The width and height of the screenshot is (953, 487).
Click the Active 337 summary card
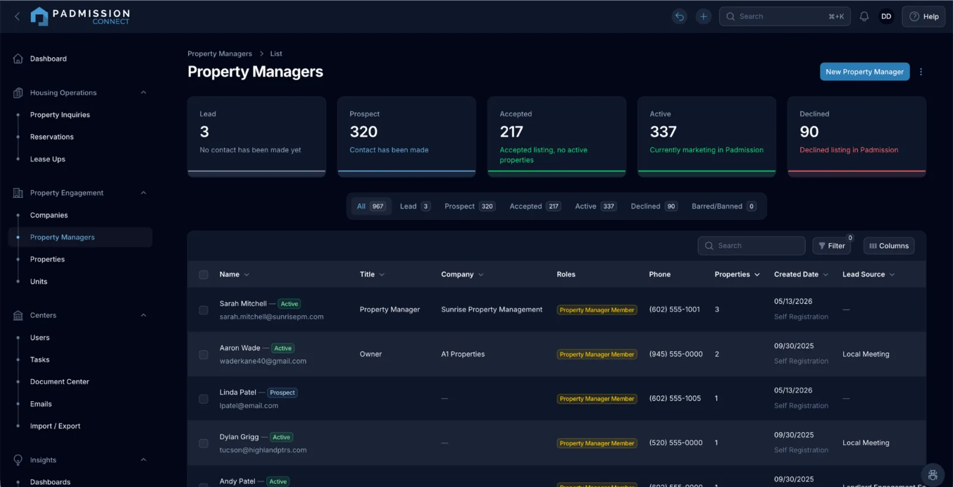point(706,137)
